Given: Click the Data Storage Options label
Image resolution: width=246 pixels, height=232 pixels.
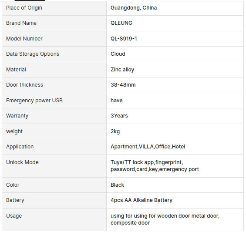Looking at the screenshot, I should coord(33,54).
